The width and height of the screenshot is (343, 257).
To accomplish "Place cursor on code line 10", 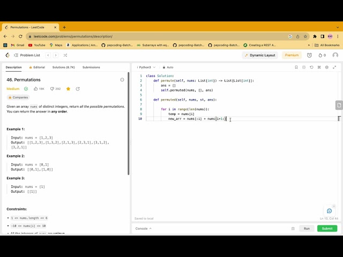I will coord(242,119).
